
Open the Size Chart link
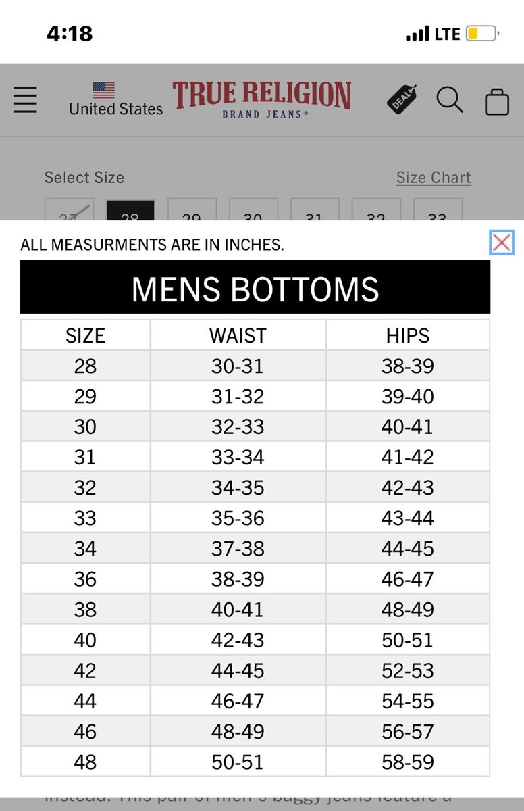434,178
